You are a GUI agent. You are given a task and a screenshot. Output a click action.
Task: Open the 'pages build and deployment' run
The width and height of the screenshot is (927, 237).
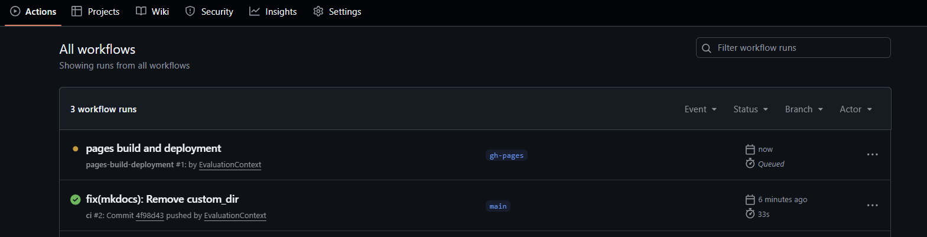pos(154,148)
